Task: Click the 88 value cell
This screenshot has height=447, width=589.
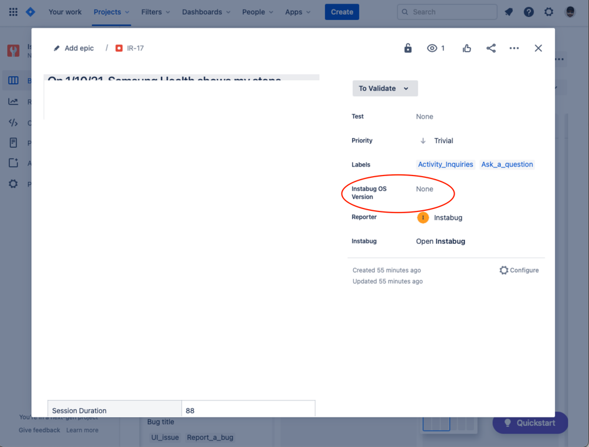Action: pyautogui.click(x=248, y=409)
